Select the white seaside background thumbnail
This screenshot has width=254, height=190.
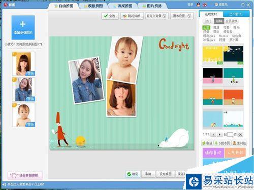point(233,119)
